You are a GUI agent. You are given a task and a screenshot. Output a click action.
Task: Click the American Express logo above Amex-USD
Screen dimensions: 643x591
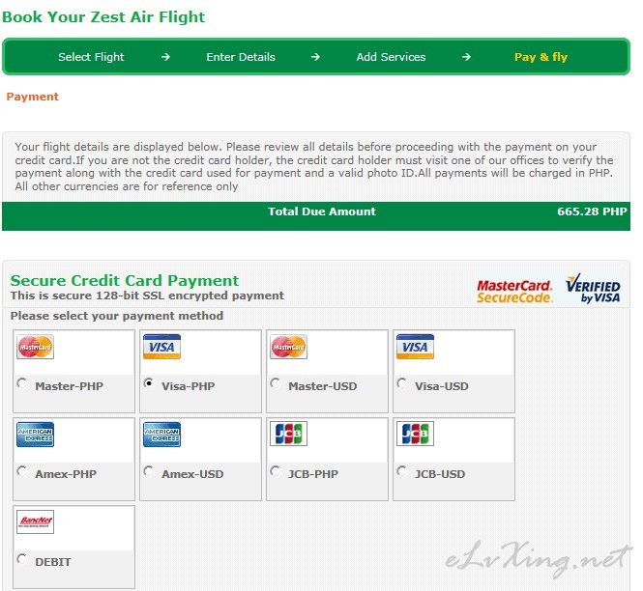coord(162,435)
